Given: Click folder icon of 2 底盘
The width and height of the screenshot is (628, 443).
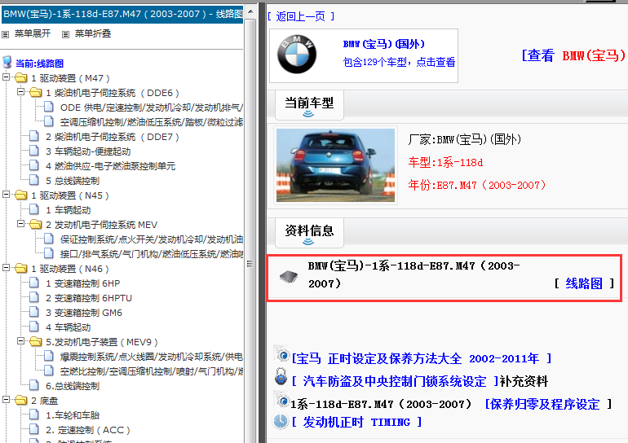Looking at the screenshot, I should pos(21,400).
